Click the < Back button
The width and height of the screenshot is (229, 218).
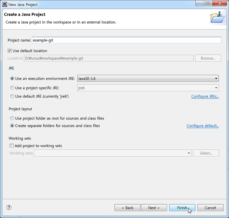128,208
